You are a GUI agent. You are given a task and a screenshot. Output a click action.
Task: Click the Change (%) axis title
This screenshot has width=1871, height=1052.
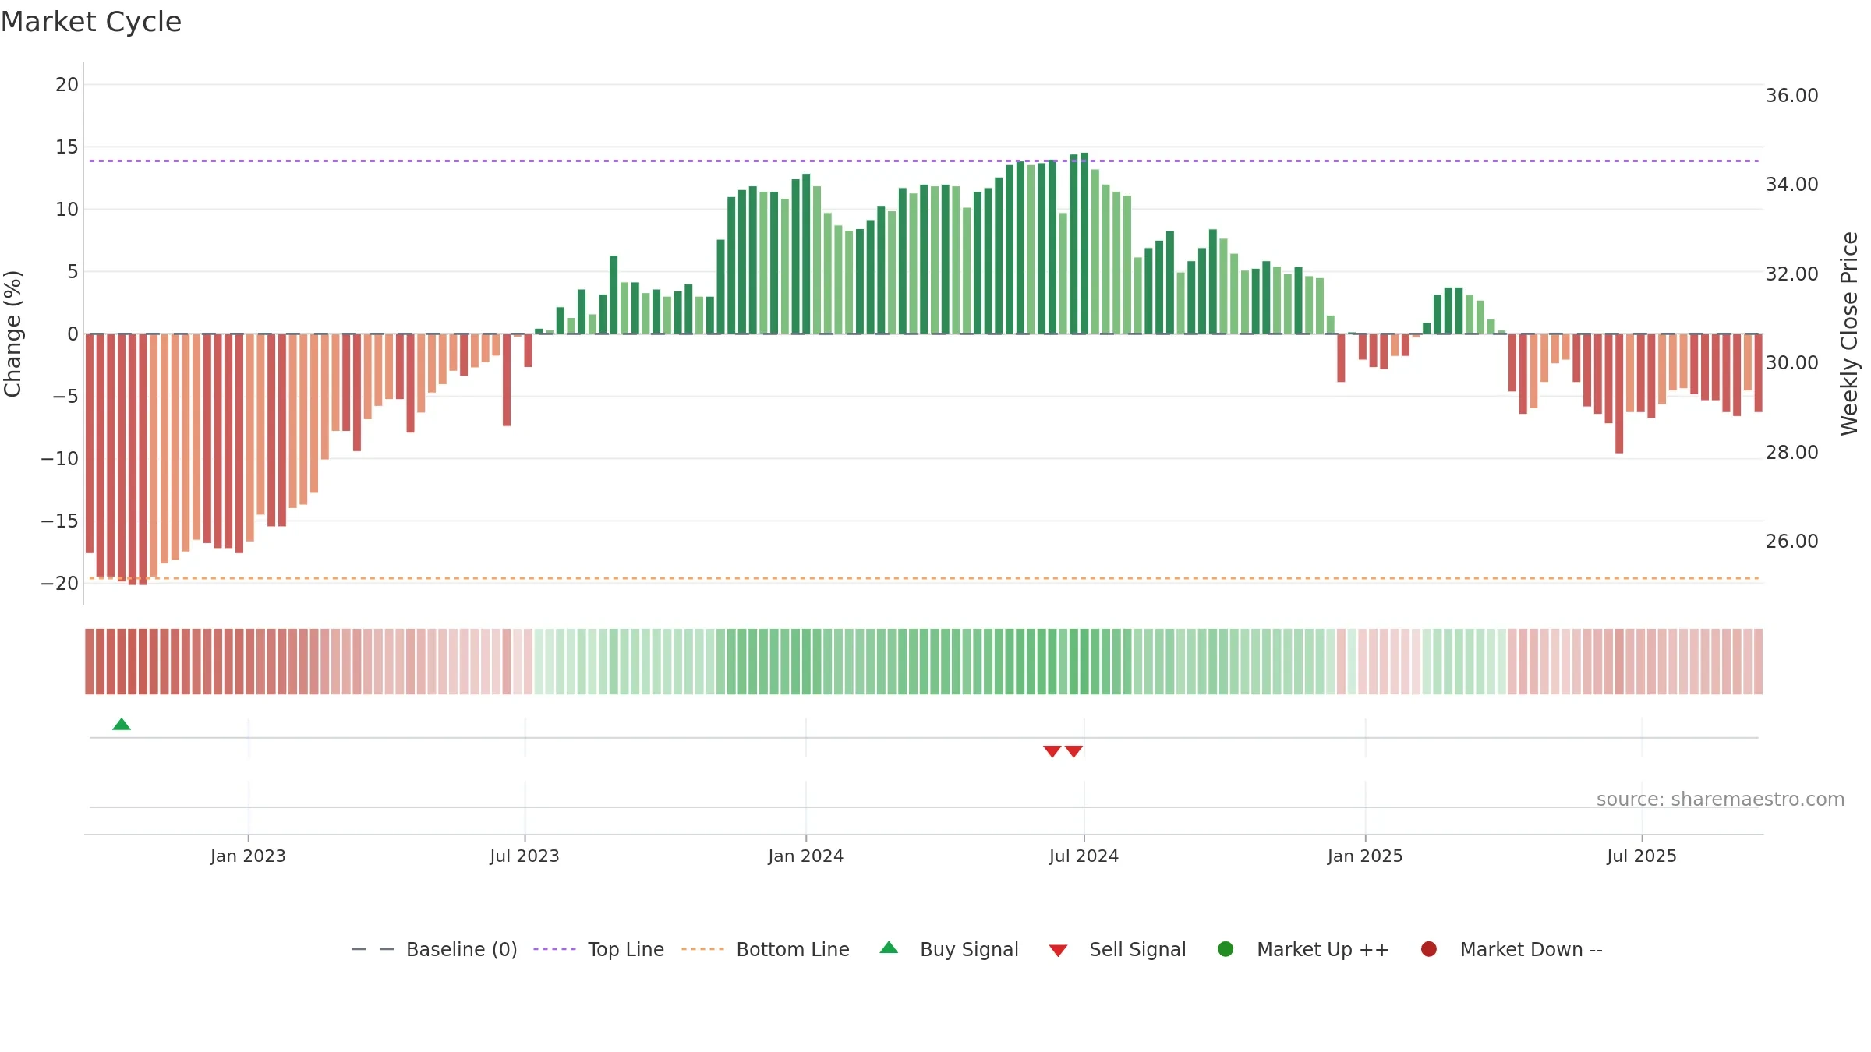12,334
